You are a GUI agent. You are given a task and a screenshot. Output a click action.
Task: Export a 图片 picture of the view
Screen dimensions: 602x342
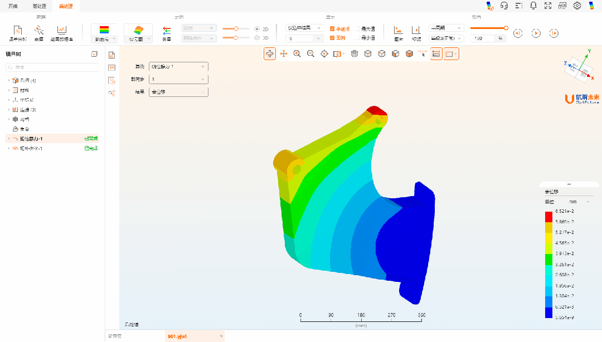coord(399,33)
